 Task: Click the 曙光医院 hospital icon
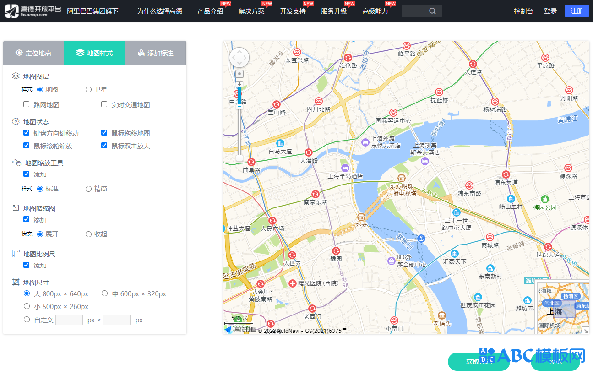coord(293,283)
